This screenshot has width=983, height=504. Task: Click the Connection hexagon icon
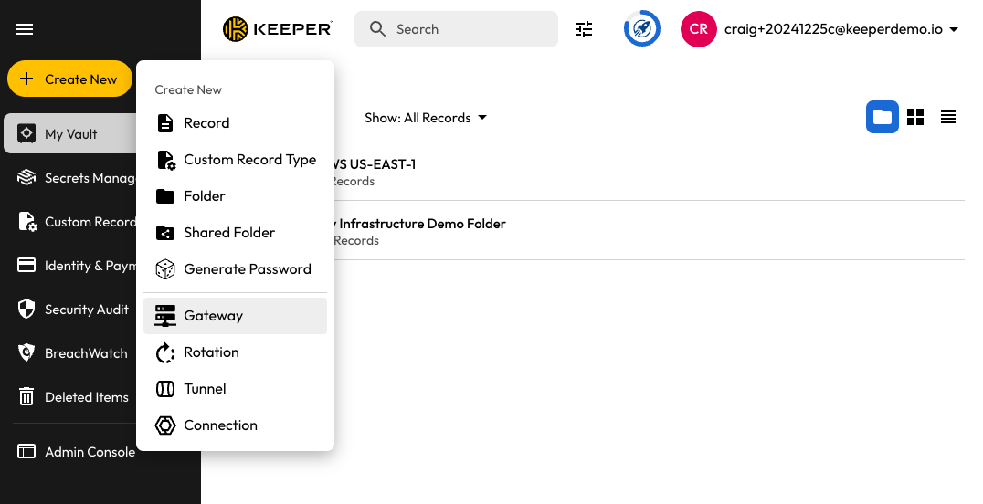click(x=165, y=425)
